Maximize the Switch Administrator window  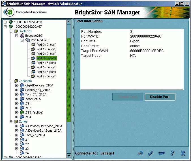point(182,4)
